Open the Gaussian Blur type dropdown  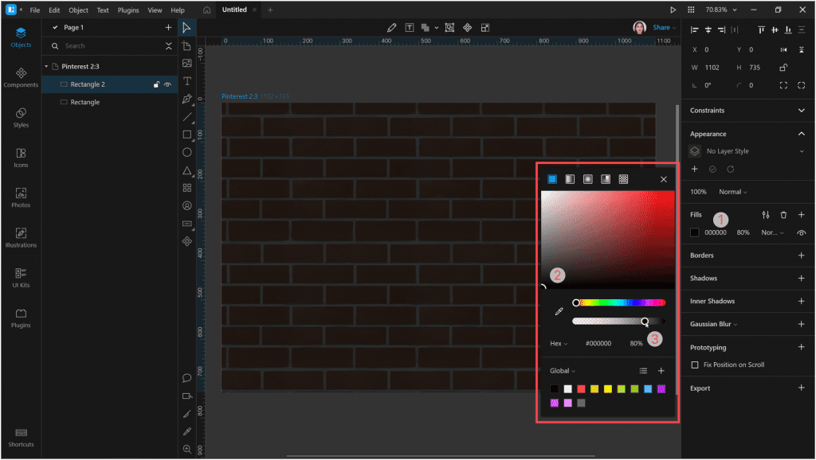coord(713,325)
